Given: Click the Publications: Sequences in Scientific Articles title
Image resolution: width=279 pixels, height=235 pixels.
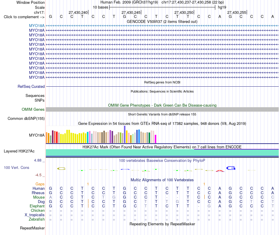Looking at the screenshot, I should tap(162, 91).
